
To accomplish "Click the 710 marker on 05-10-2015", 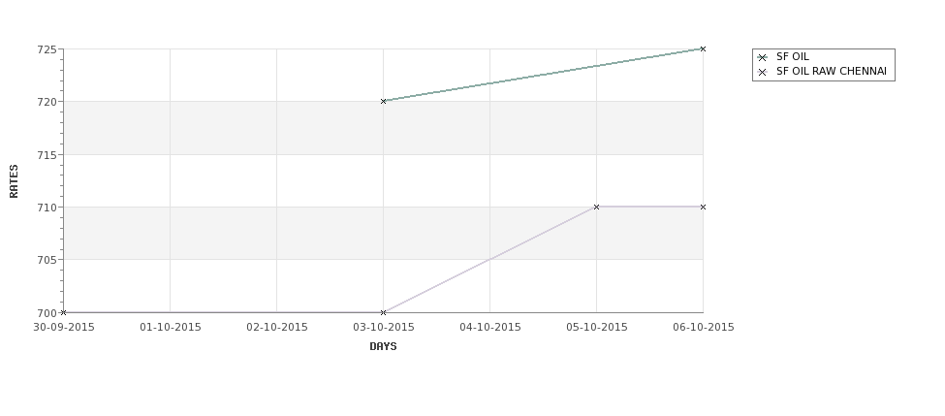I will pyautogui.click(x=597, y=207).
